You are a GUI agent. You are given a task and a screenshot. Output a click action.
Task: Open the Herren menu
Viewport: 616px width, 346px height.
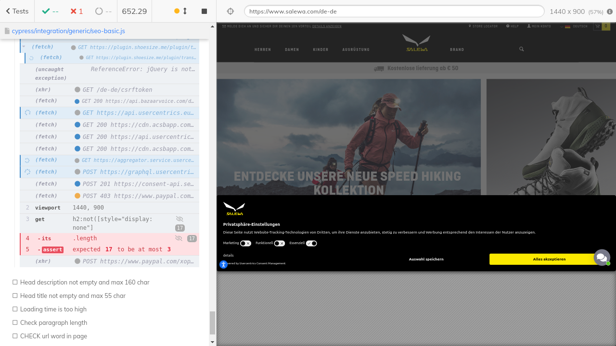coord(262,49)
